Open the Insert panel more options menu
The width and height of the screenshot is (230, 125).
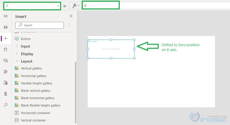click(69, 25)
